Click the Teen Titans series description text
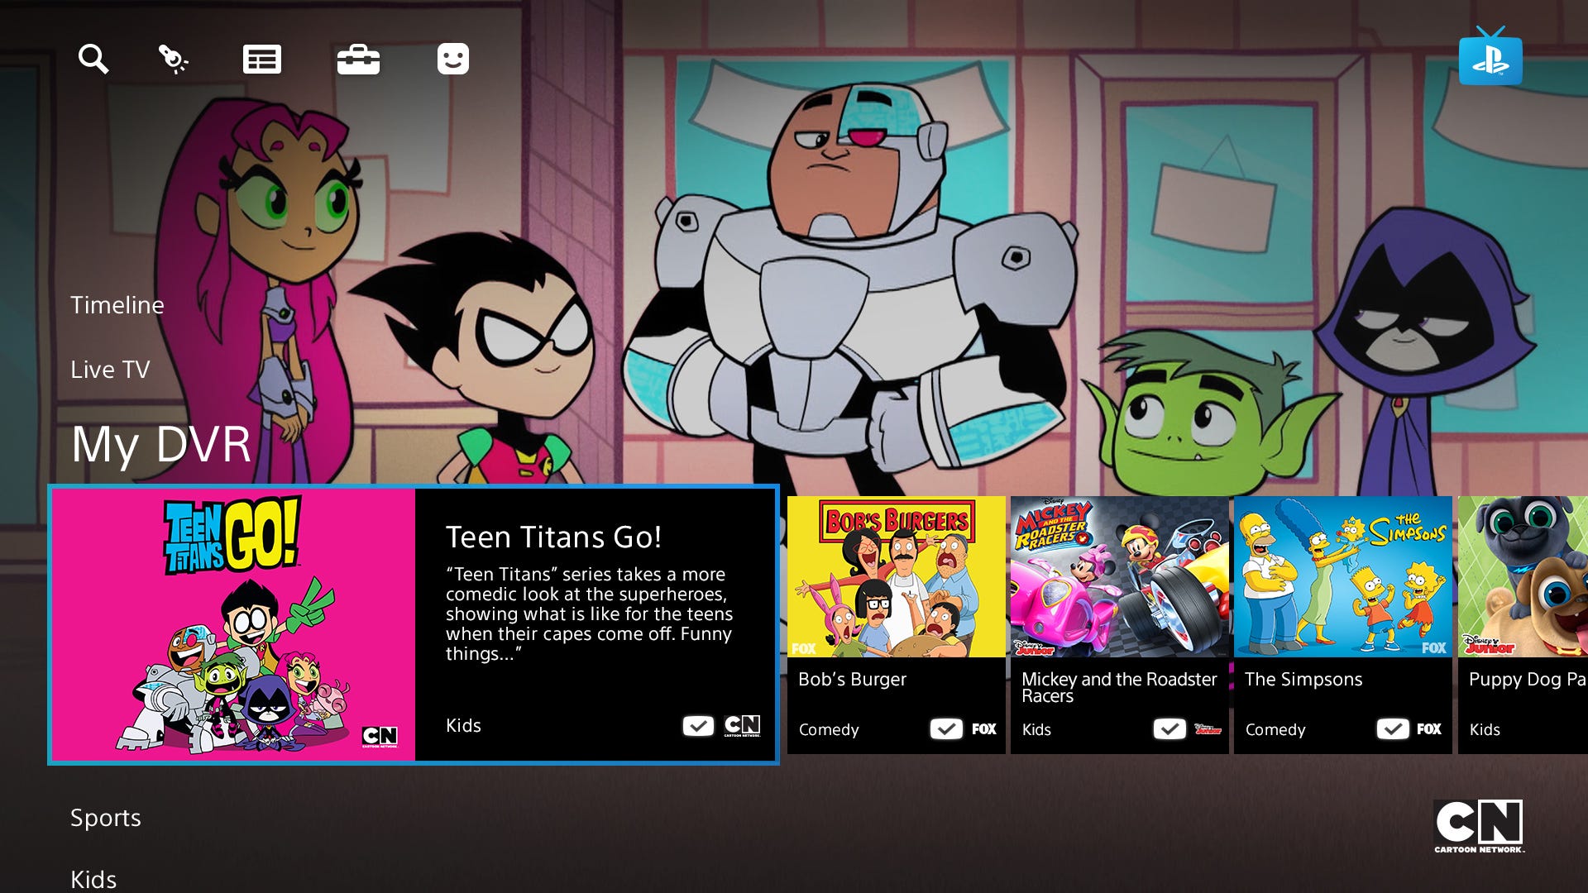The image size is (1588, 893). click(x=589, y=614)
